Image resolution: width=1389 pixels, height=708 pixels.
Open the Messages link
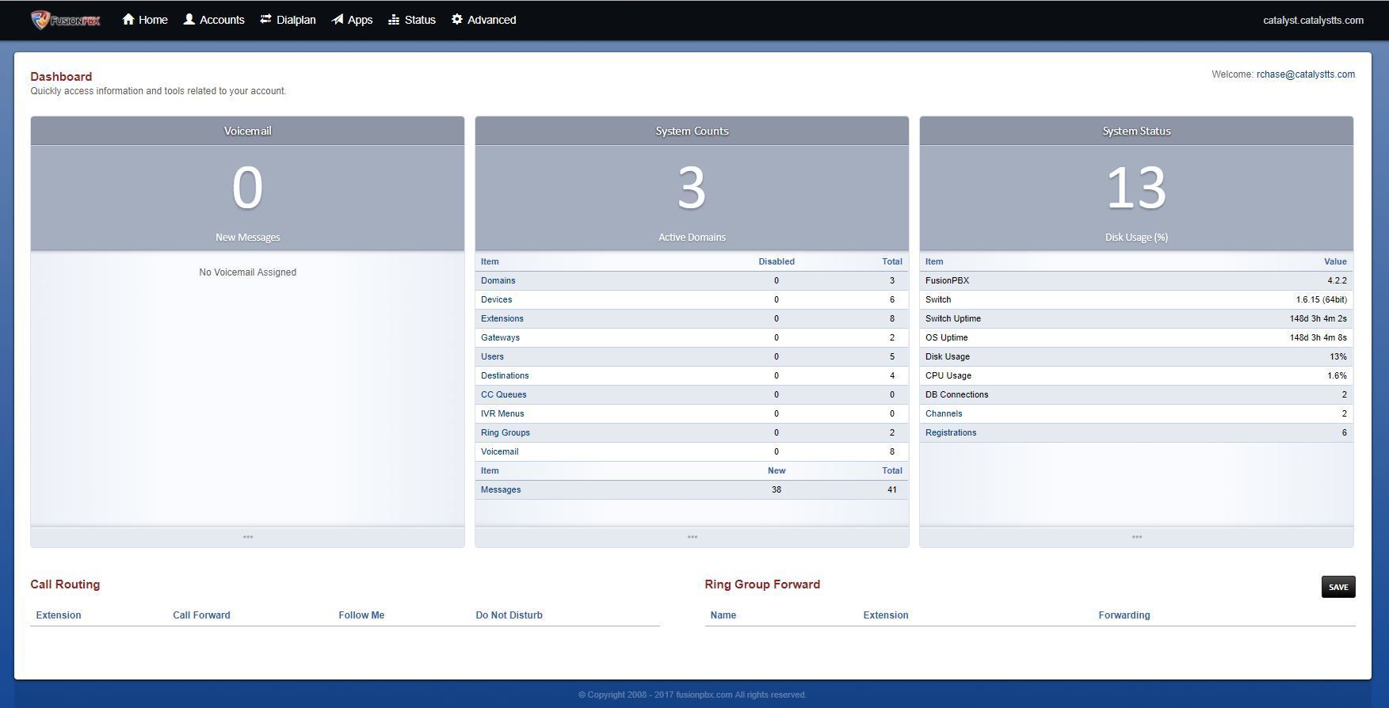[501, 489]
